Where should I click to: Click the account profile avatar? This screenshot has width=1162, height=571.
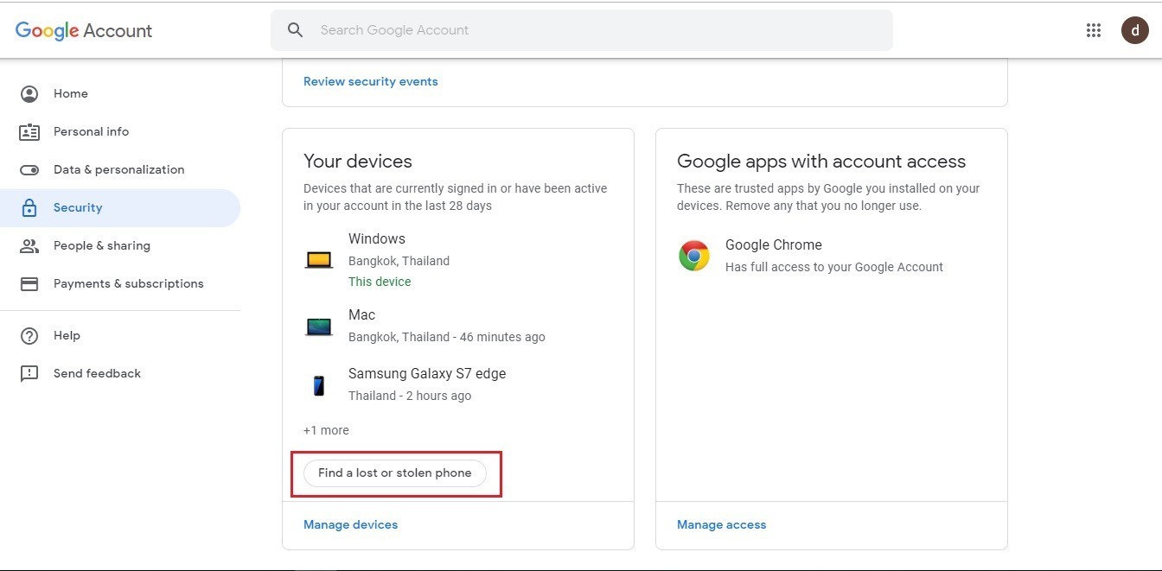pyautogui.click(x=1134, y=30)
